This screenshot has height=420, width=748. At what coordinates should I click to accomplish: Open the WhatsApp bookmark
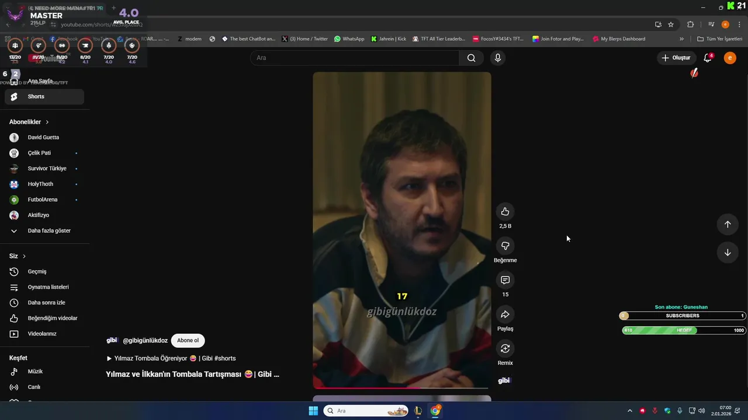tap(349, 39)
